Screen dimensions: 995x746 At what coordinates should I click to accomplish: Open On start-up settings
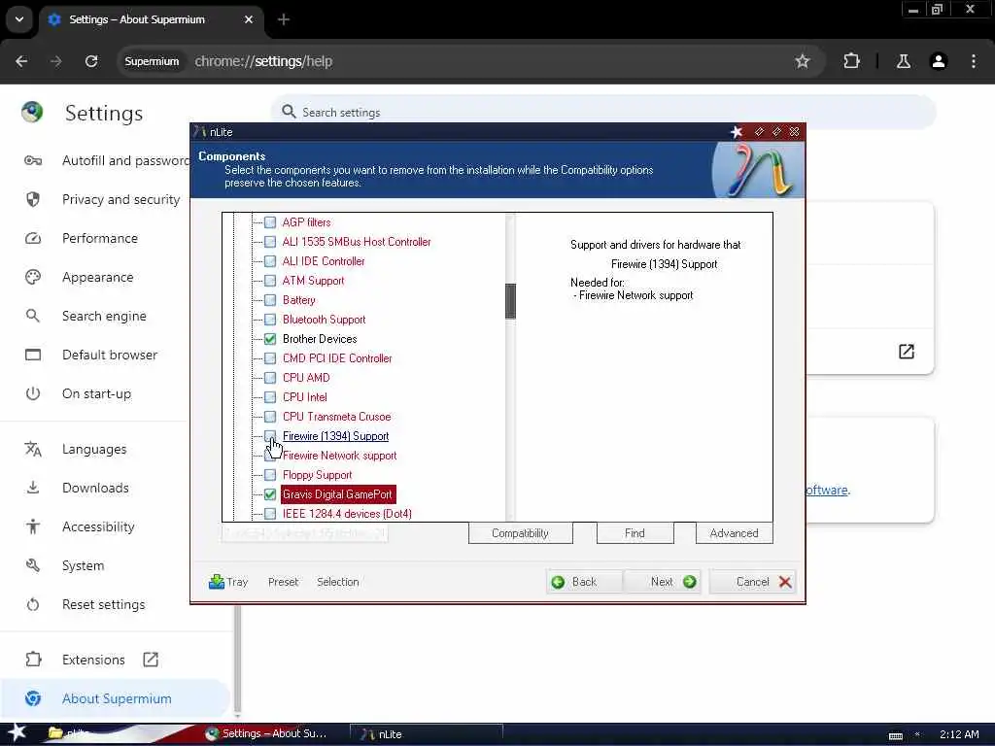pyautogui.click(x=78, y=394)
